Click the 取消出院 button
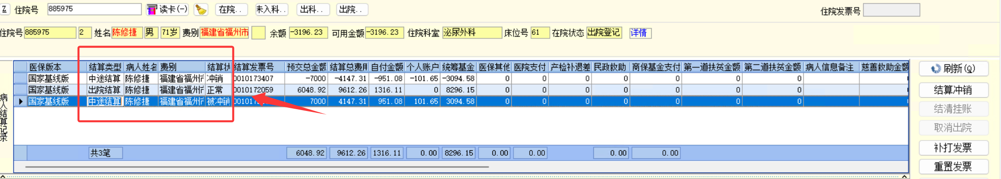Image resolution: width=1001 pixels, height=179 pixels. [x=953, y=128]
